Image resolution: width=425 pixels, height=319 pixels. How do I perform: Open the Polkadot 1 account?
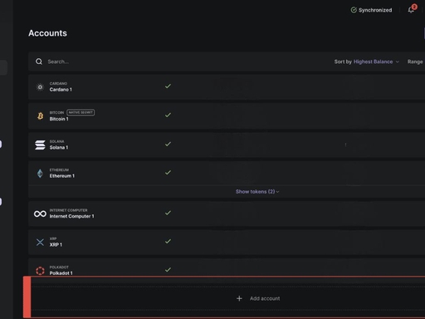227,267
